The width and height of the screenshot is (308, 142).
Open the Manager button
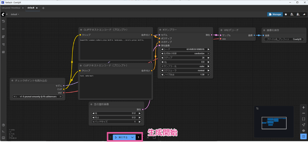[x=275, y=14]
